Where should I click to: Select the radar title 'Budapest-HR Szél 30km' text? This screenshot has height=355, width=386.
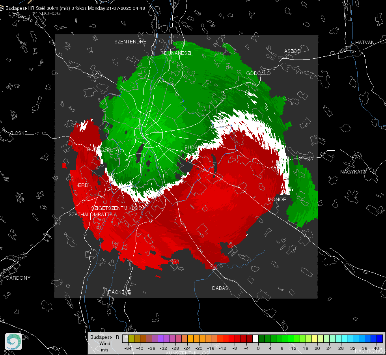[32, 8]
